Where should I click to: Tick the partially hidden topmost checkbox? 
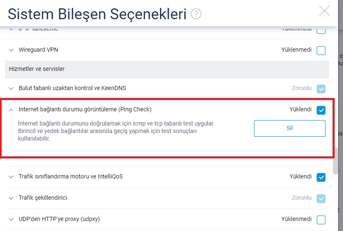(321, 30)
